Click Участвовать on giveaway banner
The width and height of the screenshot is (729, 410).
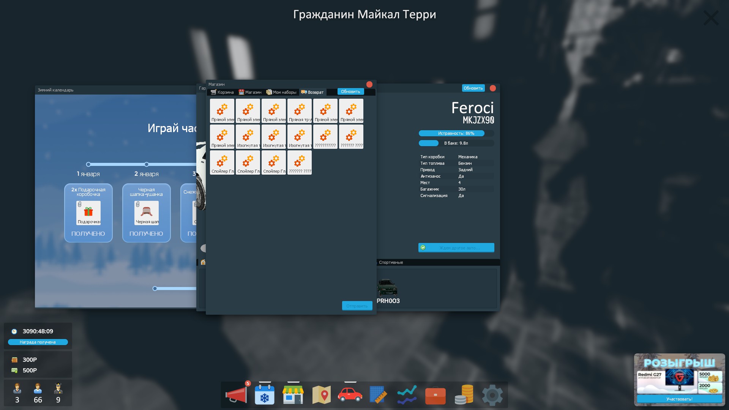(679, 399)
